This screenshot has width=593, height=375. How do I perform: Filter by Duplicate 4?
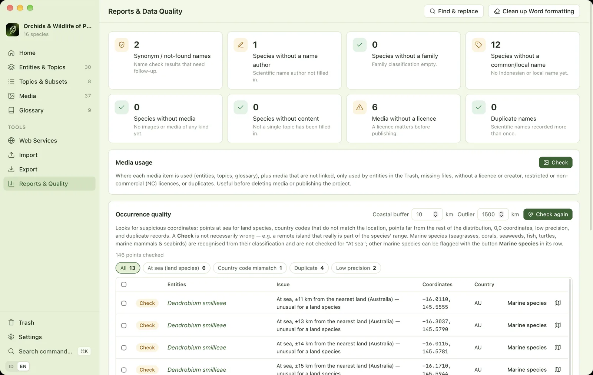click(x=309, y=268)
